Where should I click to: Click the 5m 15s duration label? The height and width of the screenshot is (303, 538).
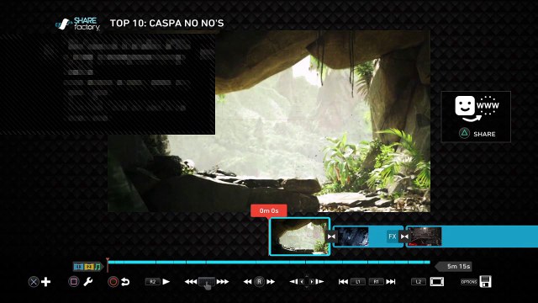click(x=454, y=266)
